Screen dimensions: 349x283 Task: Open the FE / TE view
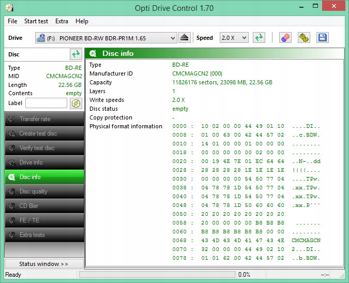coord(44,220)
